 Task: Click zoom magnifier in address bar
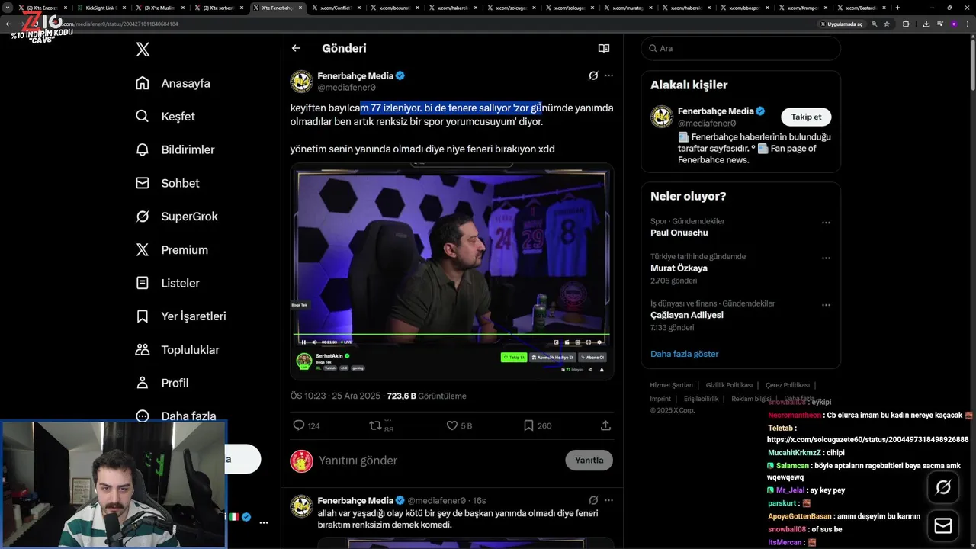click(x=874, y=24)
